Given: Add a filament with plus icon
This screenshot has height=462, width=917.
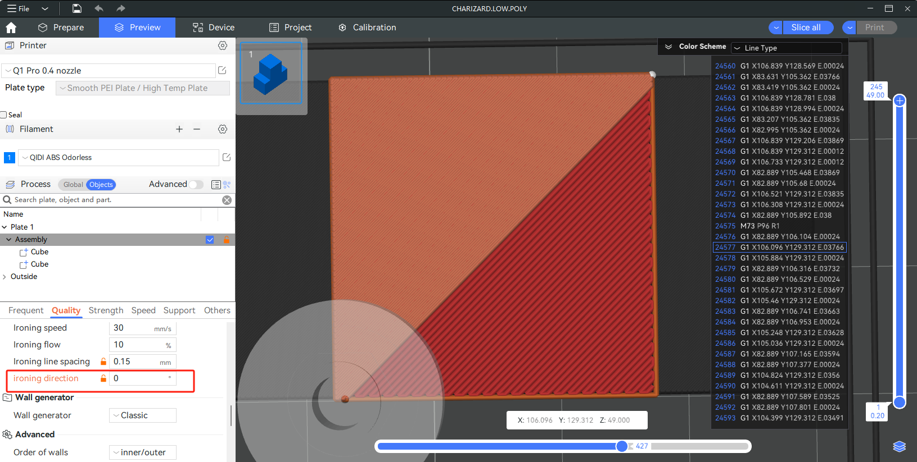Looking at the screenshot, I should click(x=179, y=129).
